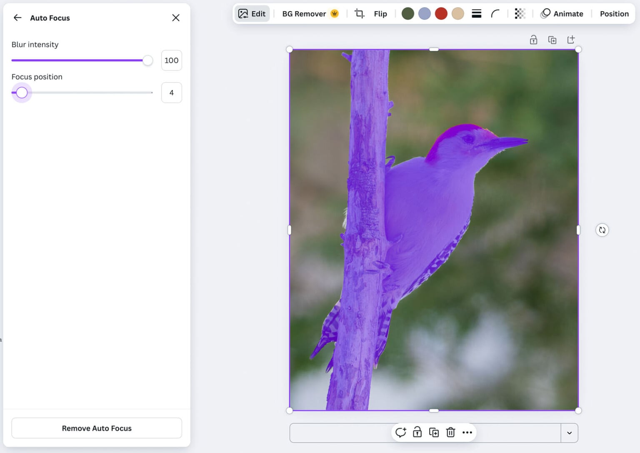Add a new page with the plus icon

click(x=571, y=40)
